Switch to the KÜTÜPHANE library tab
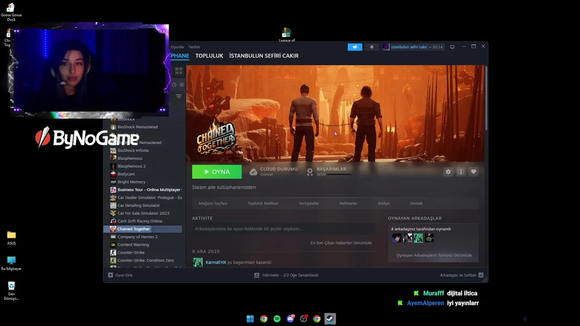 tap(180, 56)
